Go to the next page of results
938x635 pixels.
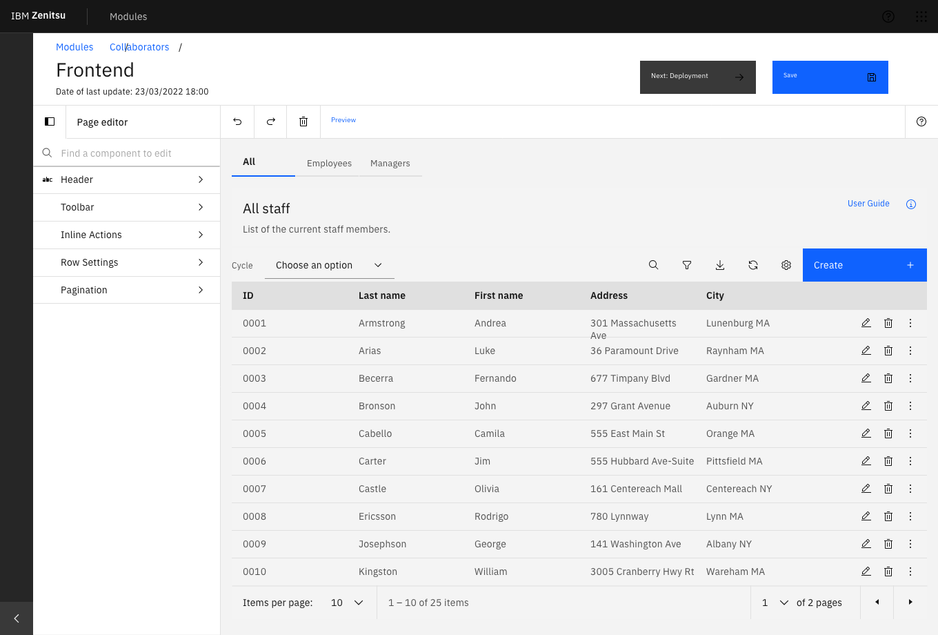[910, 603]
